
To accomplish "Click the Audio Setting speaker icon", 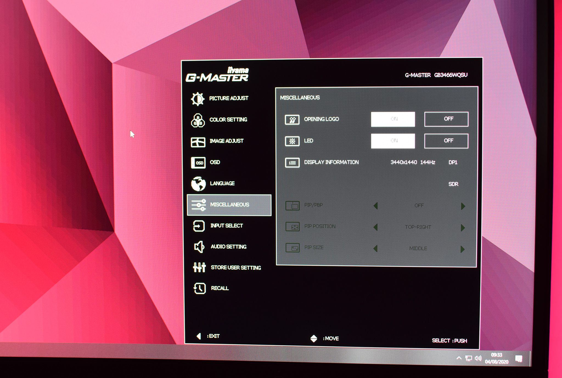I will coord(199,247).
